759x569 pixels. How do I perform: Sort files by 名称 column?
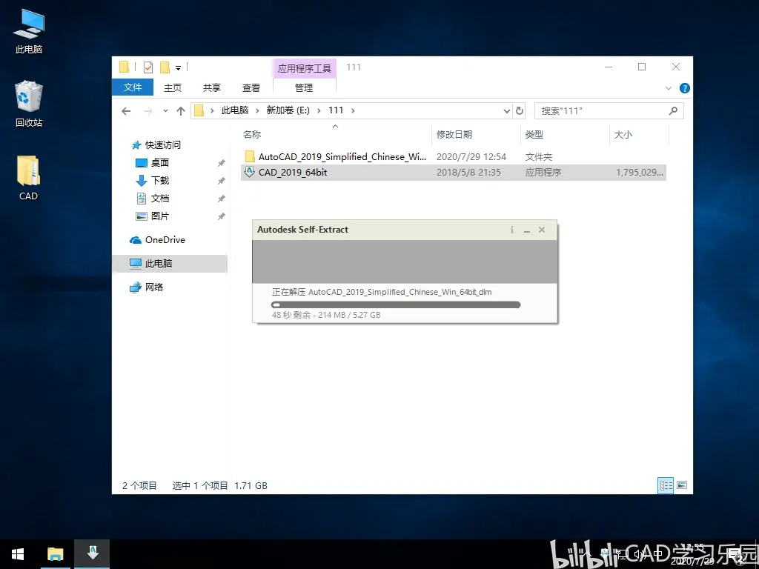[x=252, y=135]
